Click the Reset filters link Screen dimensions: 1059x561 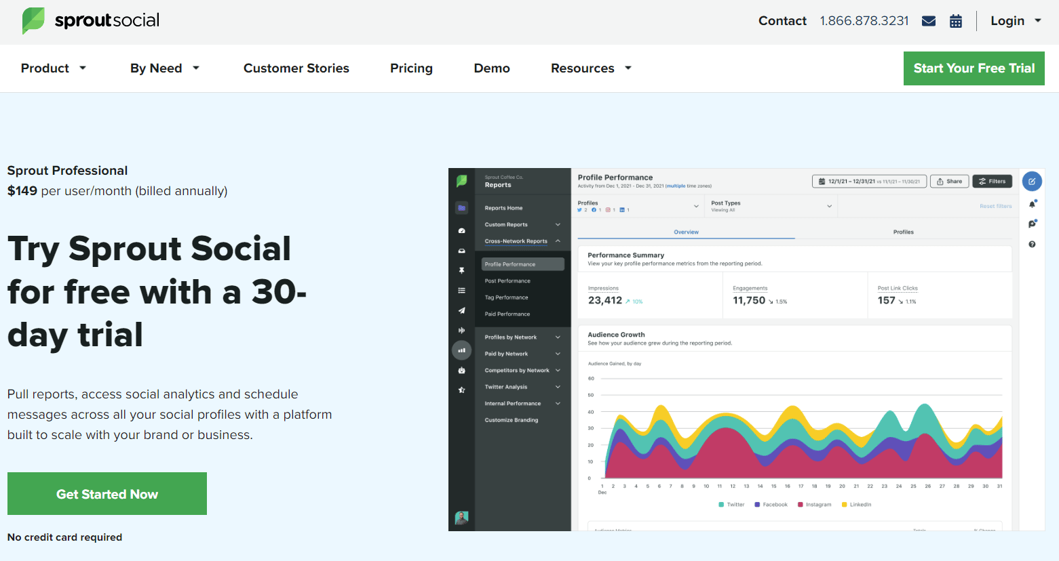click(x=995, y=206)
